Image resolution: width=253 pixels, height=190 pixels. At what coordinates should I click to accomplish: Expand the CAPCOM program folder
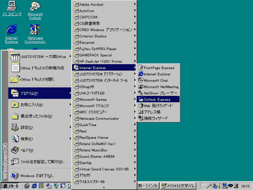click(104, 17)
